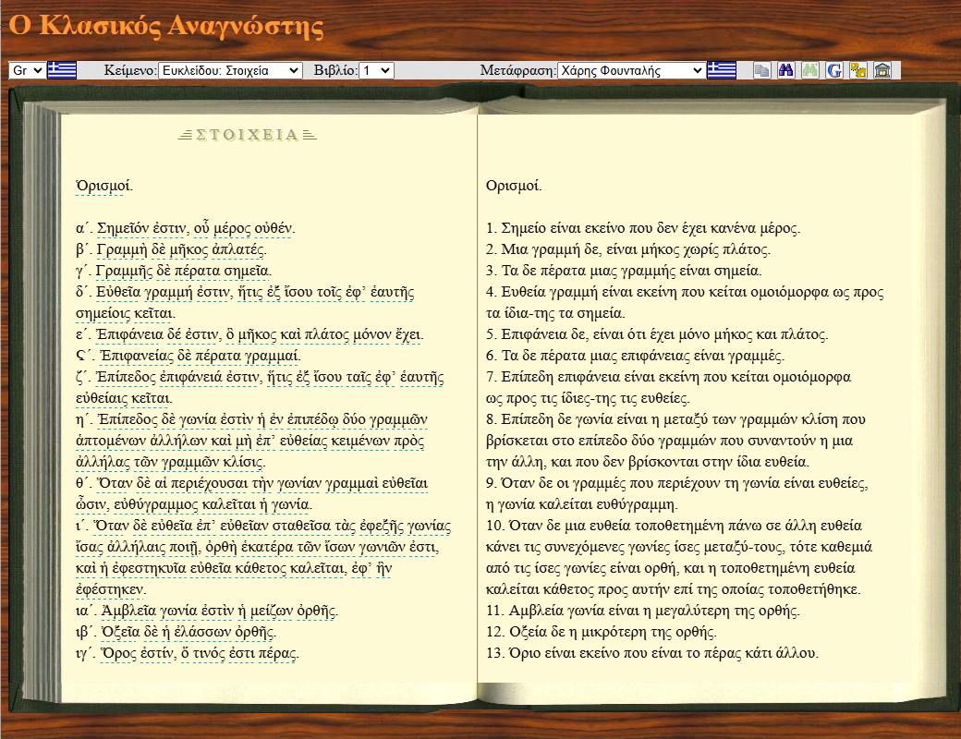Click the underlined word Ἀμβλεῖα
961x739 pixels.
pos(128,611)
